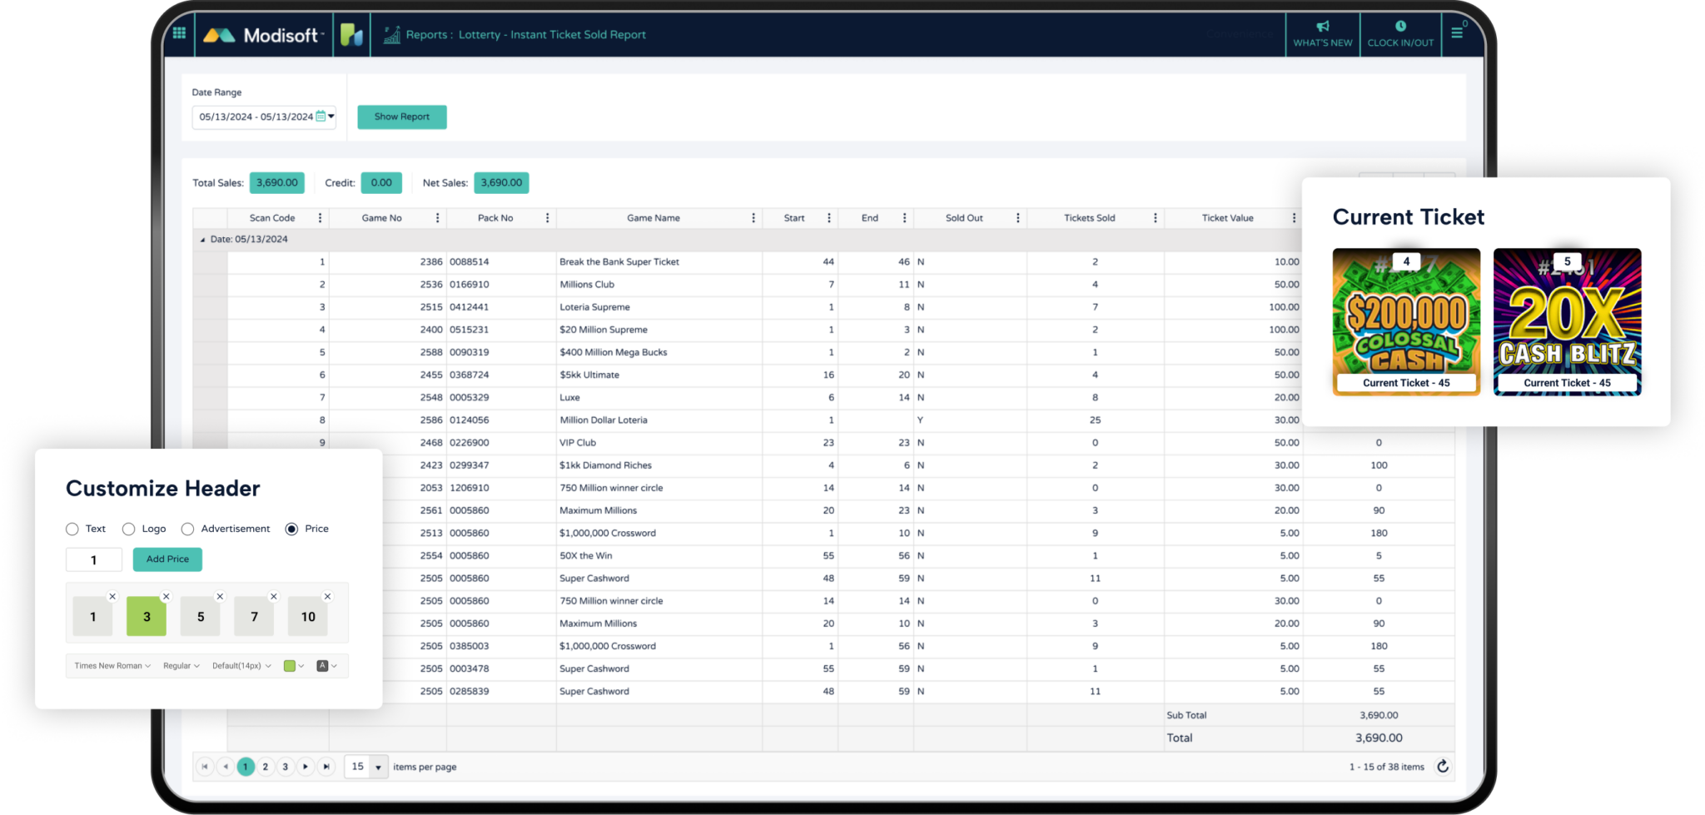Screen dimensions: 1705x815
Task: Select the Logo radio option
Action: coord(128,529)
